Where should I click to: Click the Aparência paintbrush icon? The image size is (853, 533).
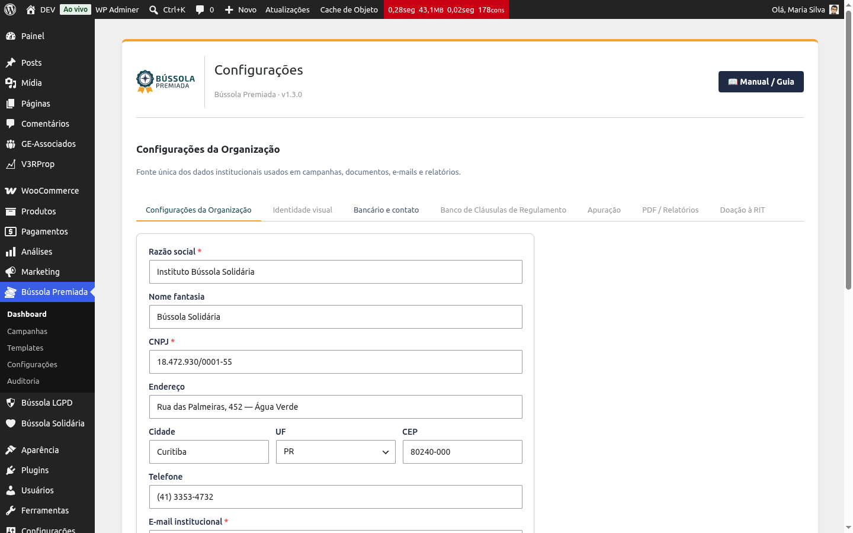[x=11, y=450]
